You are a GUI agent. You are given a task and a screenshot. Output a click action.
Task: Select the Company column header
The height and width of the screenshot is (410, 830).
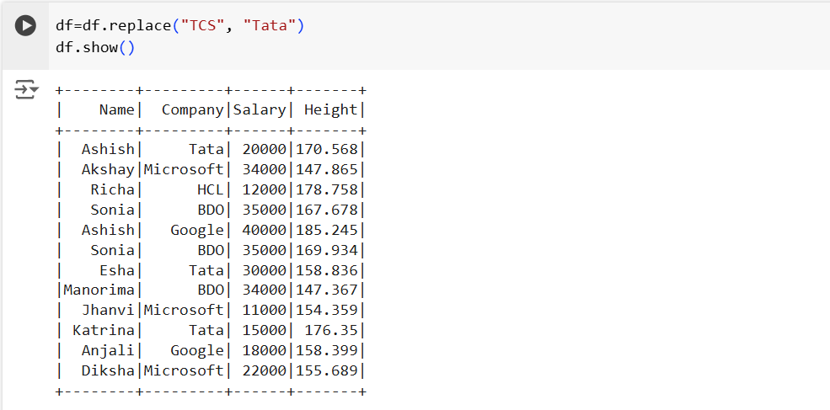click(x=192, y=109)
